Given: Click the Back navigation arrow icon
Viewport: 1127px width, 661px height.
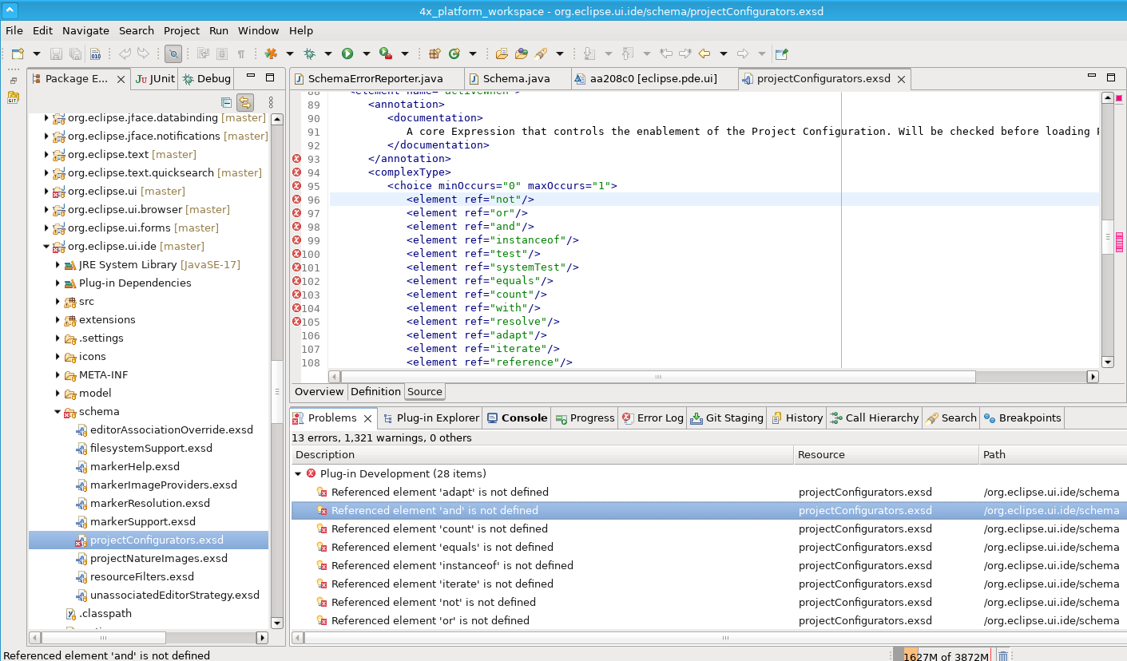Looking at the screenshot, I should (x=704, y=53).
